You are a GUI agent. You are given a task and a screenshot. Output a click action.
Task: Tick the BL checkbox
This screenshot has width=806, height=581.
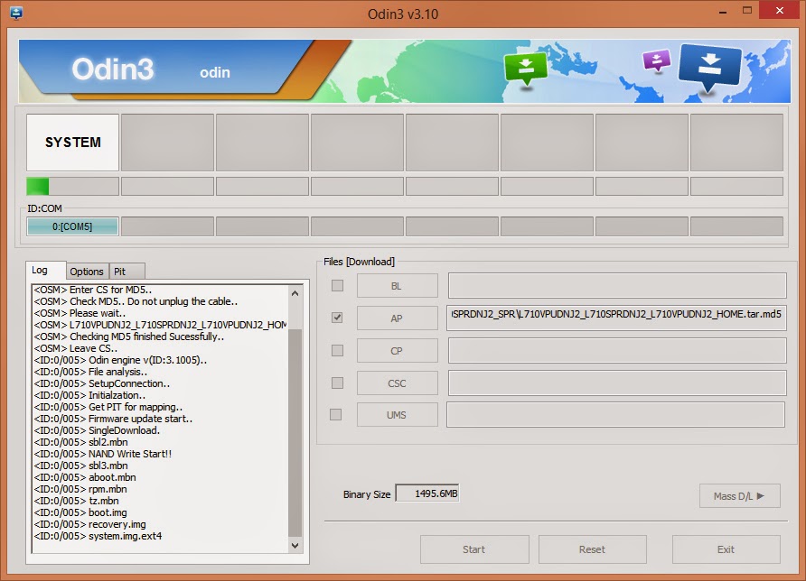tap(337, 285)
